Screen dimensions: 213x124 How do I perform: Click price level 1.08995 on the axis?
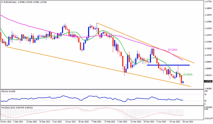pos(208,69)
